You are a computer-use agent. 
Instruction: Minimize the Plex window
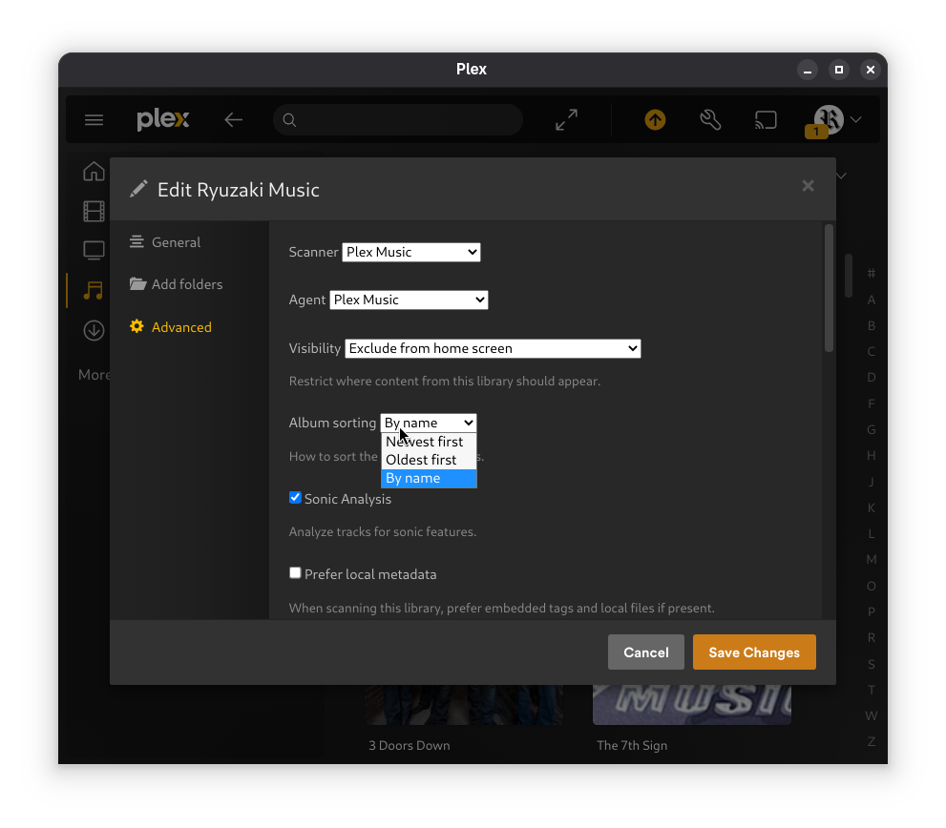808,70
